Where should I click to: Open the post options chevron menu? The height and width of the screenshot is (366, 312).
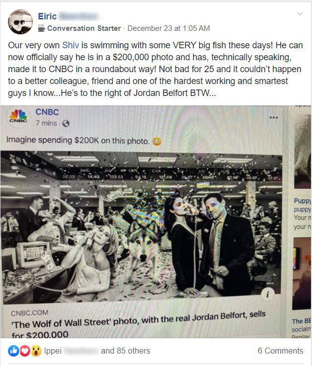click(300, 14)
